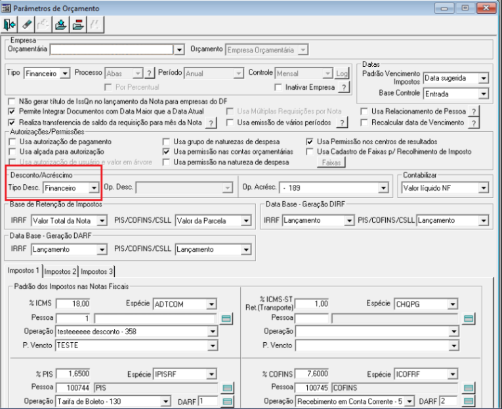Open the lookup icon for ICMS-ST Pessoa

[x=469, y=319]
